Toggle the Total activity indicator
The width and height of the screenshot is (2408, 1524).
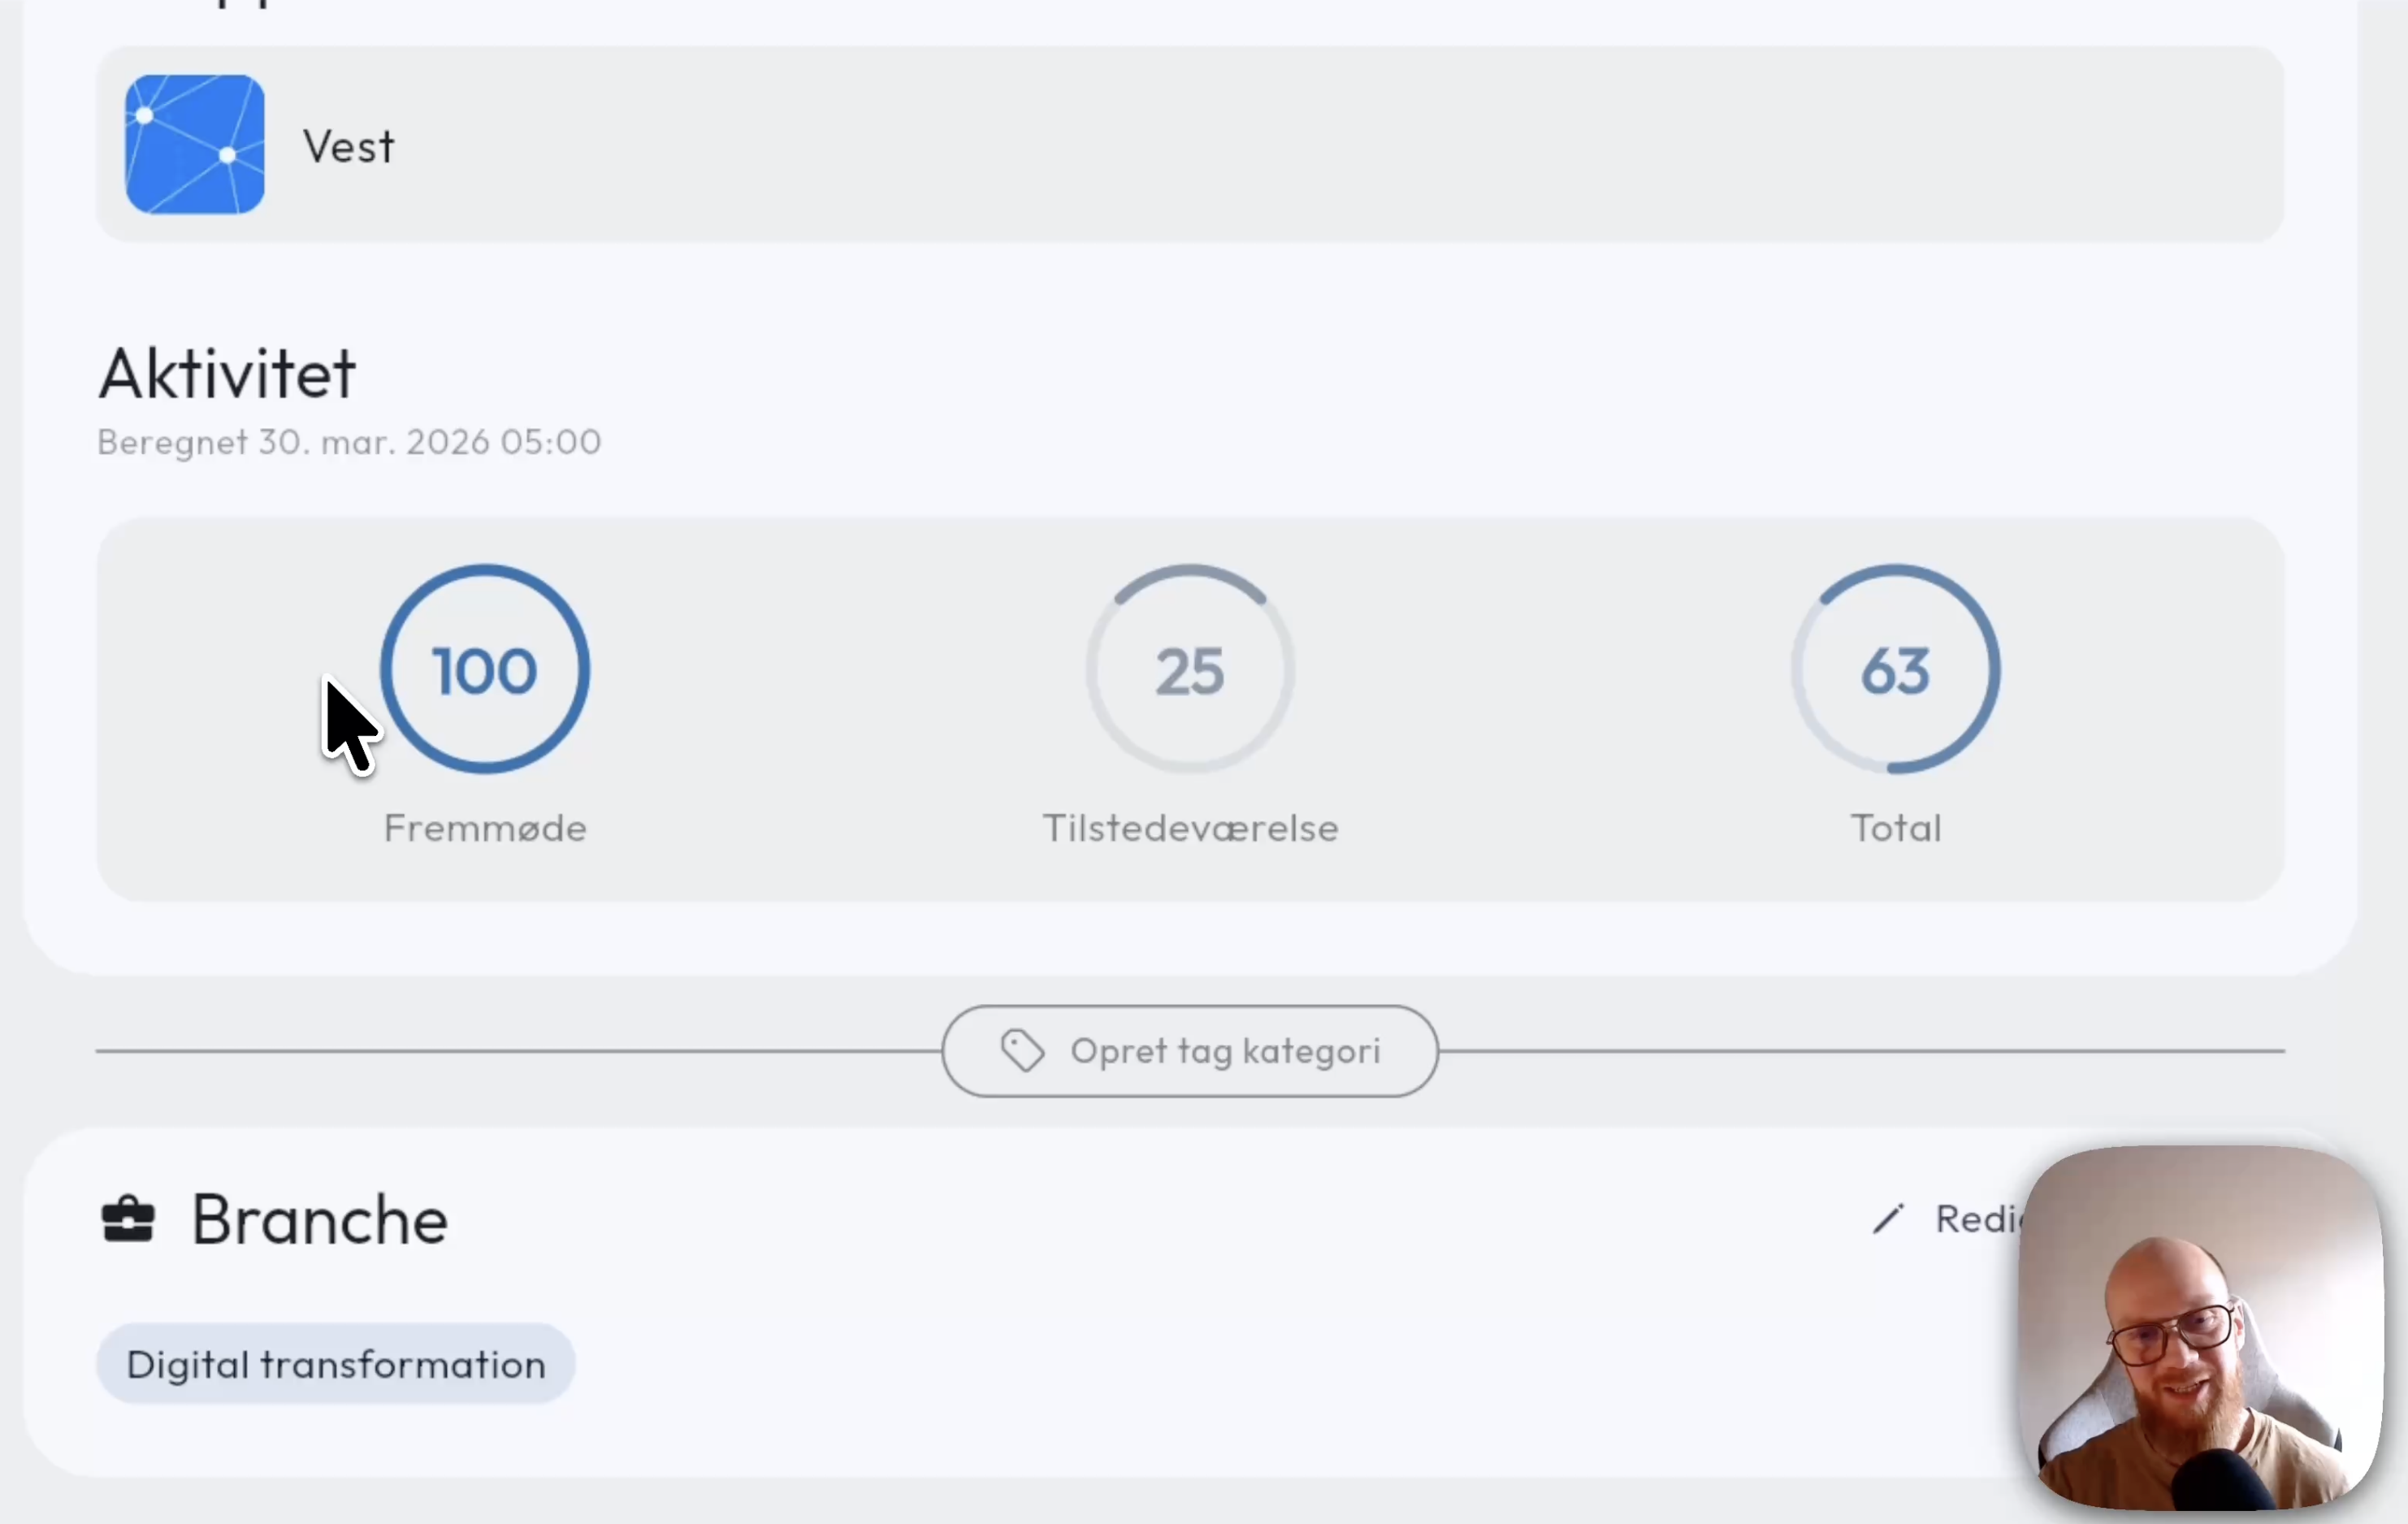tap(1893, 670)
